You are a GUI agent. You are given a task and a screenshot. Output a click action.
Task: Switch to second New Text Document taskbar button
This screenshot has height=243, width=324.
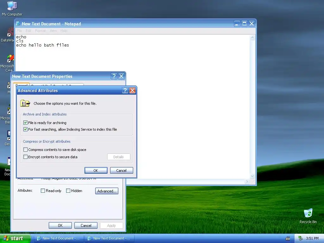point(109,239)
